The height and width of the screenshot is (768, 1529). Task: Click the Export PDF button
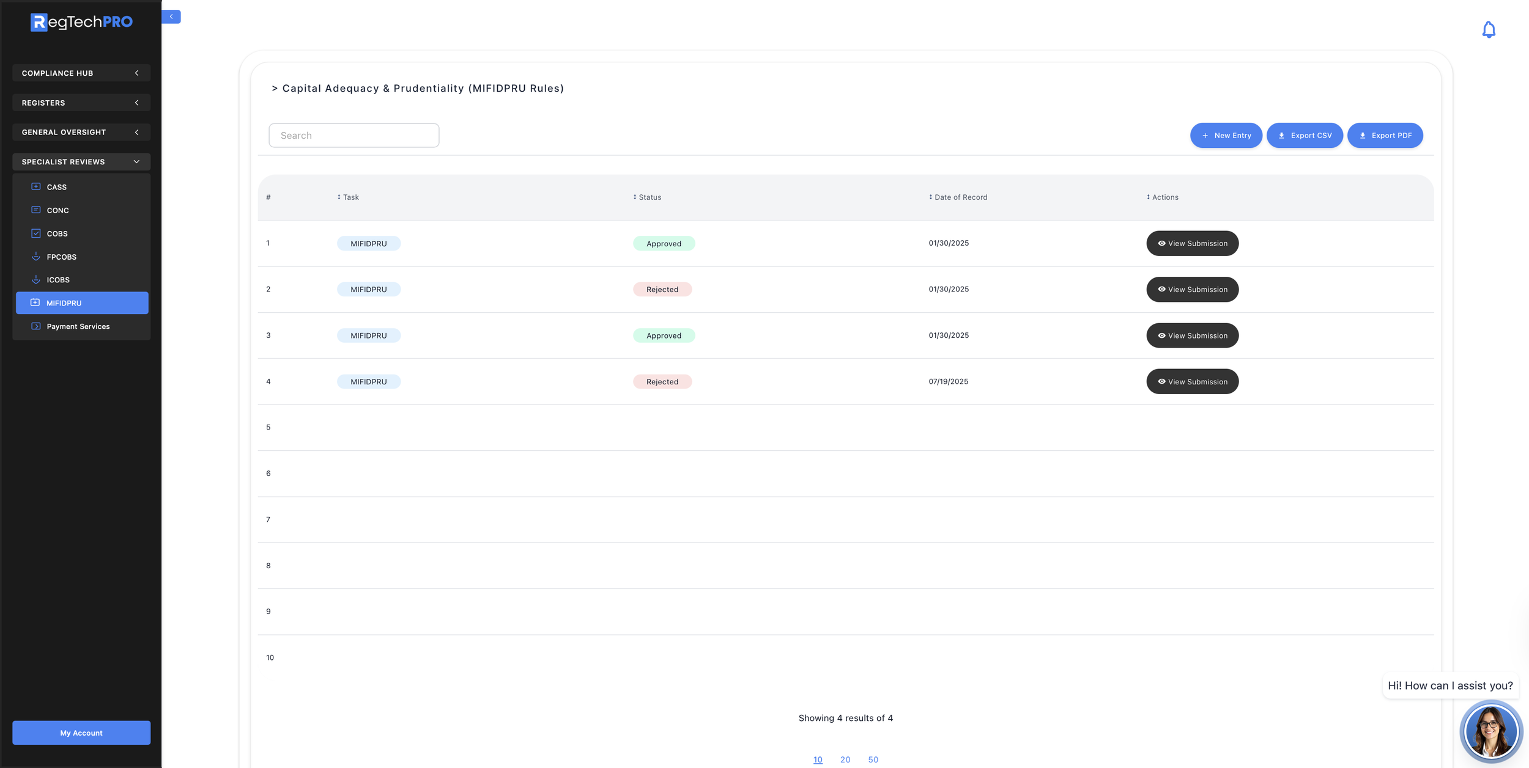pyautogui.click(x=1385, y=136)
